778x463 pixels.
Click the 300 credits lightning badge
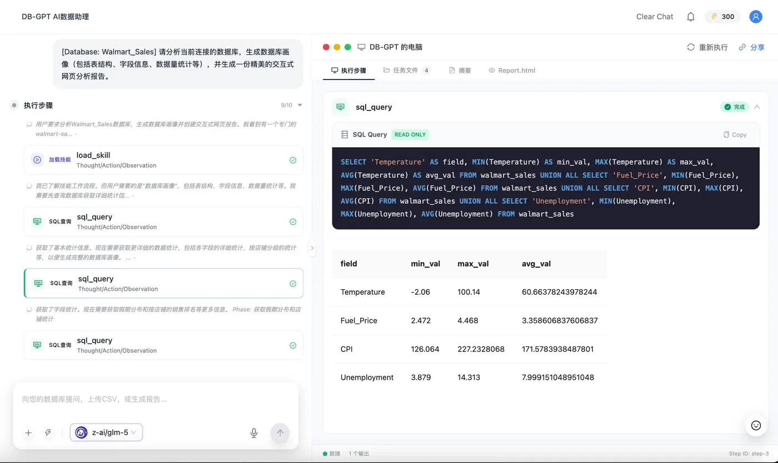tap(722, 17)
